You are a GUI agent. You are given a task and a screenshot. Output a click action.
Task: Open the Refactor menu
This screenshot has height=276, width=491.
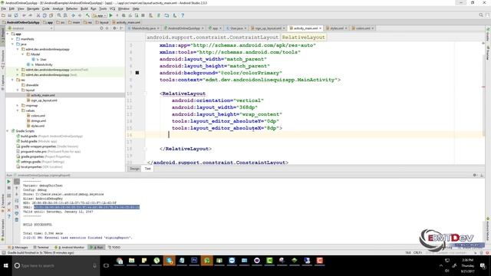[71, 8]
